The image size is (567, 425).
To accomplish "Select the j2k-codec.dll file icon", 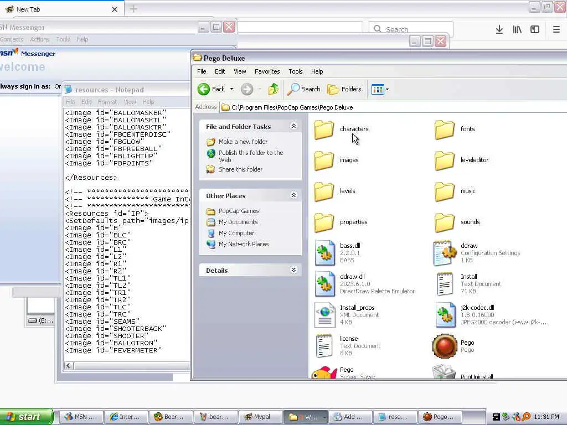I will pyautogui.click(x=445, y=315).
